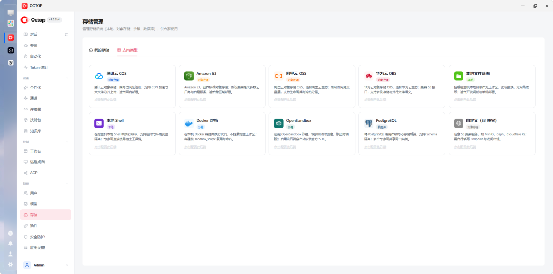
Task: Select the 支持类型 tab
Action: click(127, 50)
